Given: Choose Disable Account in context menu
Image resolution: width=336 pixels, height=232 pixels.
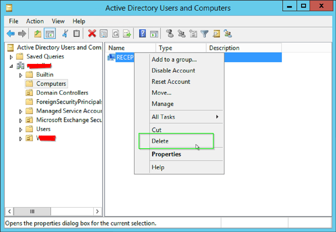Looking at the screenshot, I should 173,71.
